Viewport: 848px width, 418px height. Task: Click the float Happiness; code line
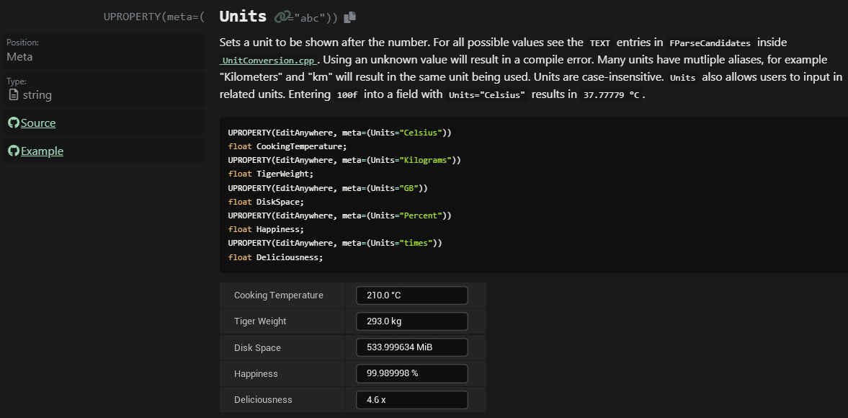click(266, 229)
